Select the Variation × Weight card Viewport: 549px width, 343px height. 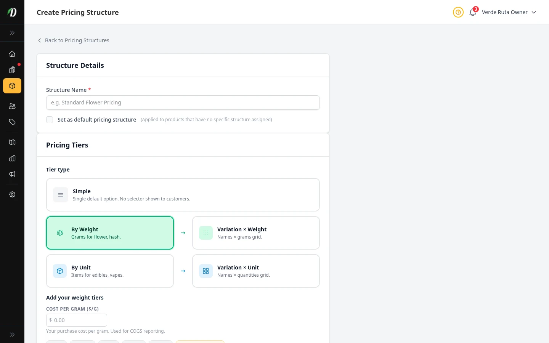point(256,232)
